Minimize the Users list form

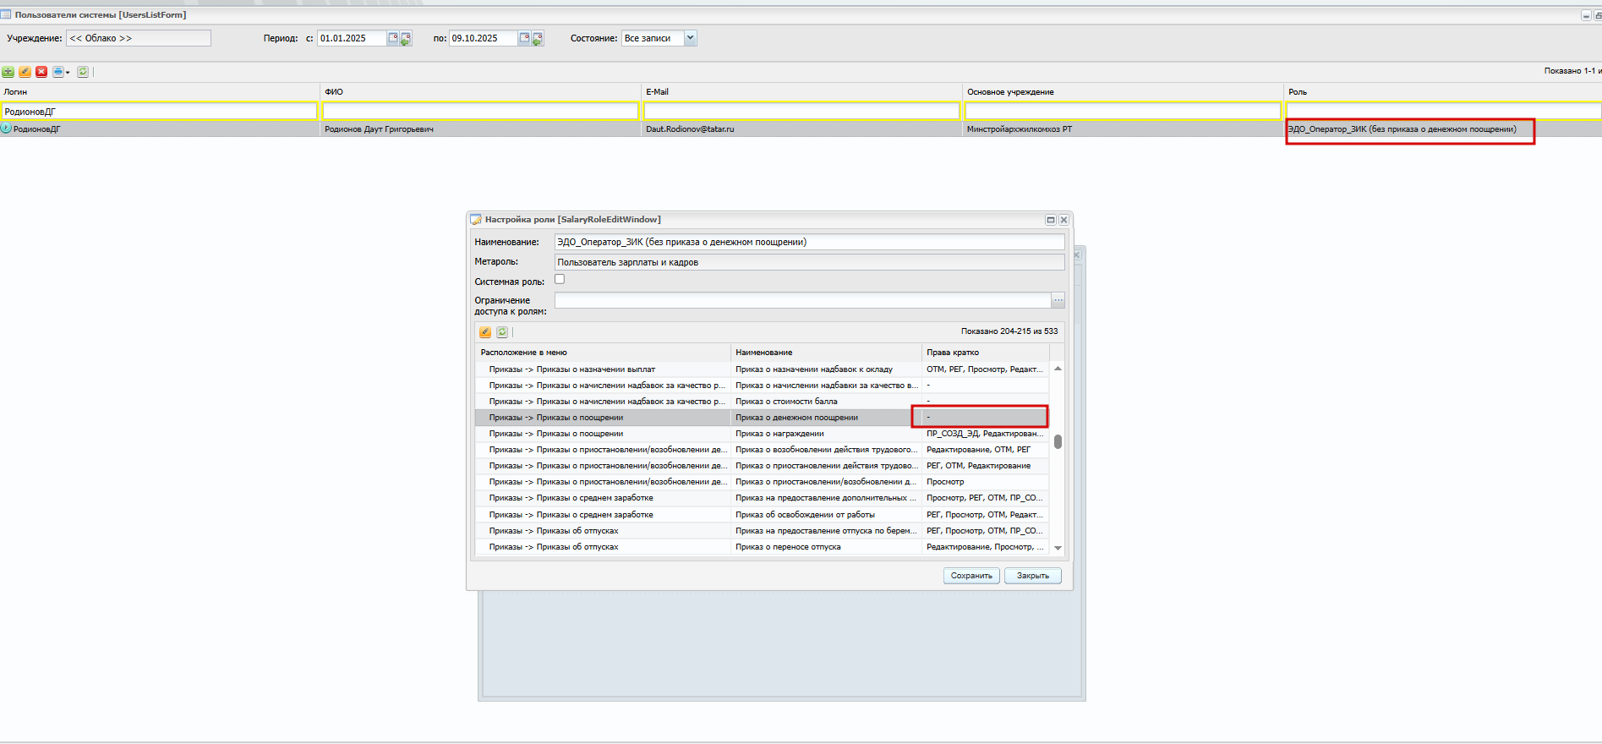(x=1586, y=15)
